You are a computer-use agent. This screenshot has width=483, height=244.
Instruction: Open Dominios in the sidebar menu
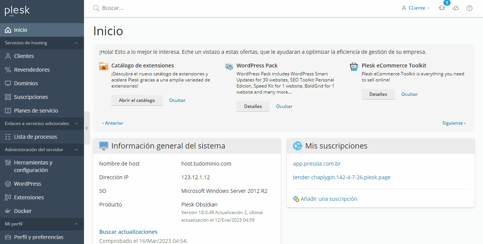point(42,83)
